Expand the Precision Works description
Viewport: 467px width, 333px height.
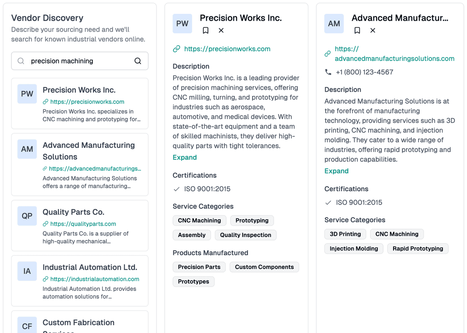pyautogui.click(x=185, y=157)
